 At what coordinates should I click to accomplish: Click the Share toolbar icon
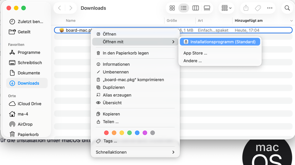(x=246, y=8)
